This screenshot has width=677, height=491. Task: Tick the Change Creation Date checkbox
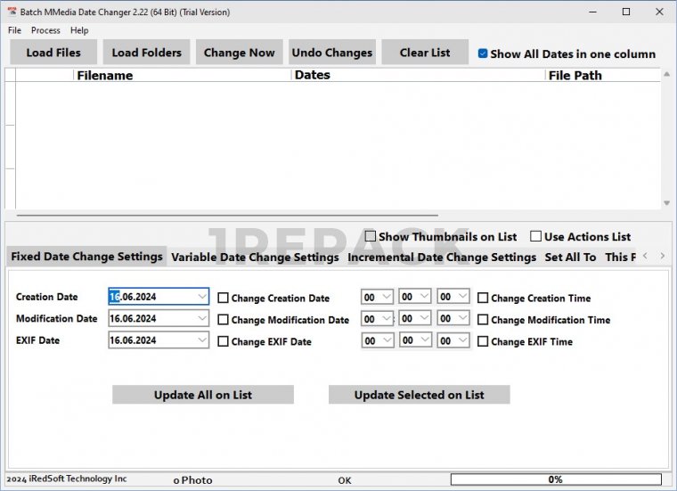224,299
